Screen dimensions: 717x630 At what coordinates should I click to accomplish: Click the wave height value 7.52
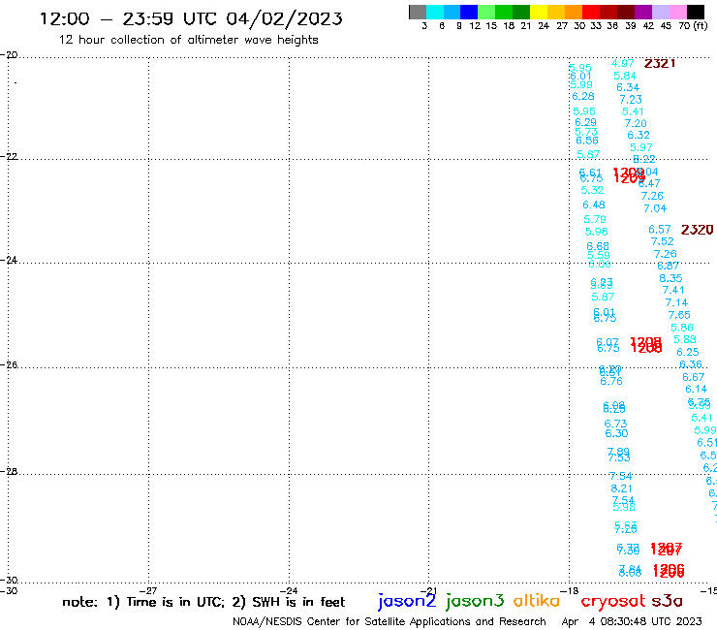click(662, 241)
